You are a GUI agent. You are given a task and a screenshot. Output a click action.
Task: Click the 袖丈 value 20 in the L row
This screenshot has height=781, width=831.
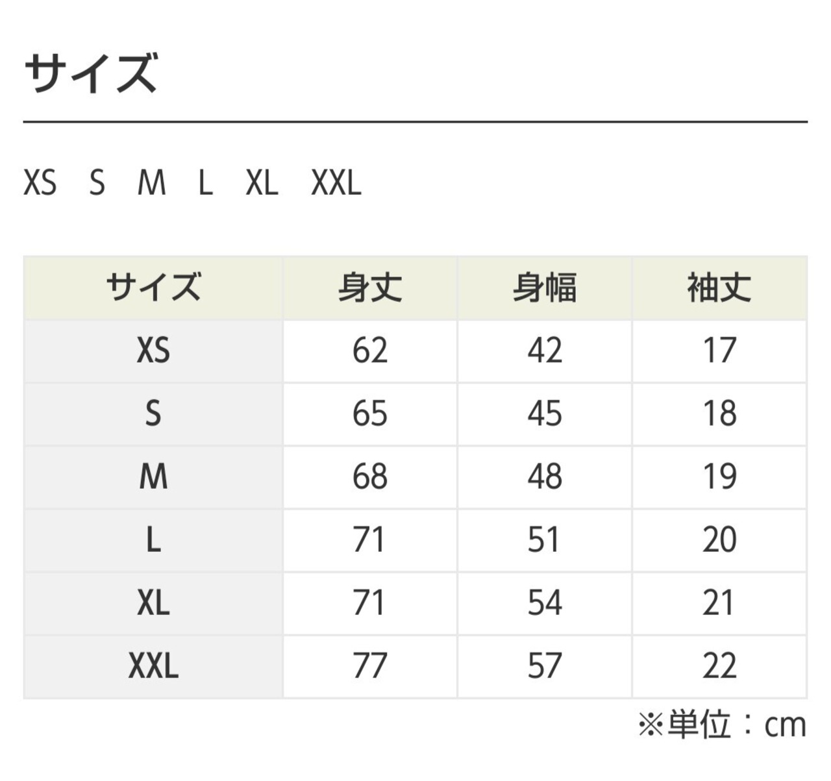719,540
